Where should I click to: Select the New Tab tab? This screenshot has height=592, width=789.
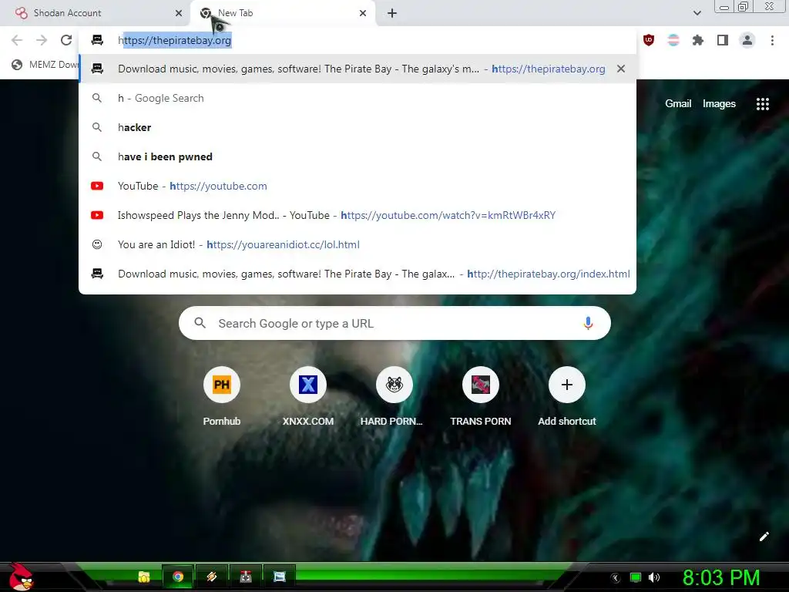(282, 13)
